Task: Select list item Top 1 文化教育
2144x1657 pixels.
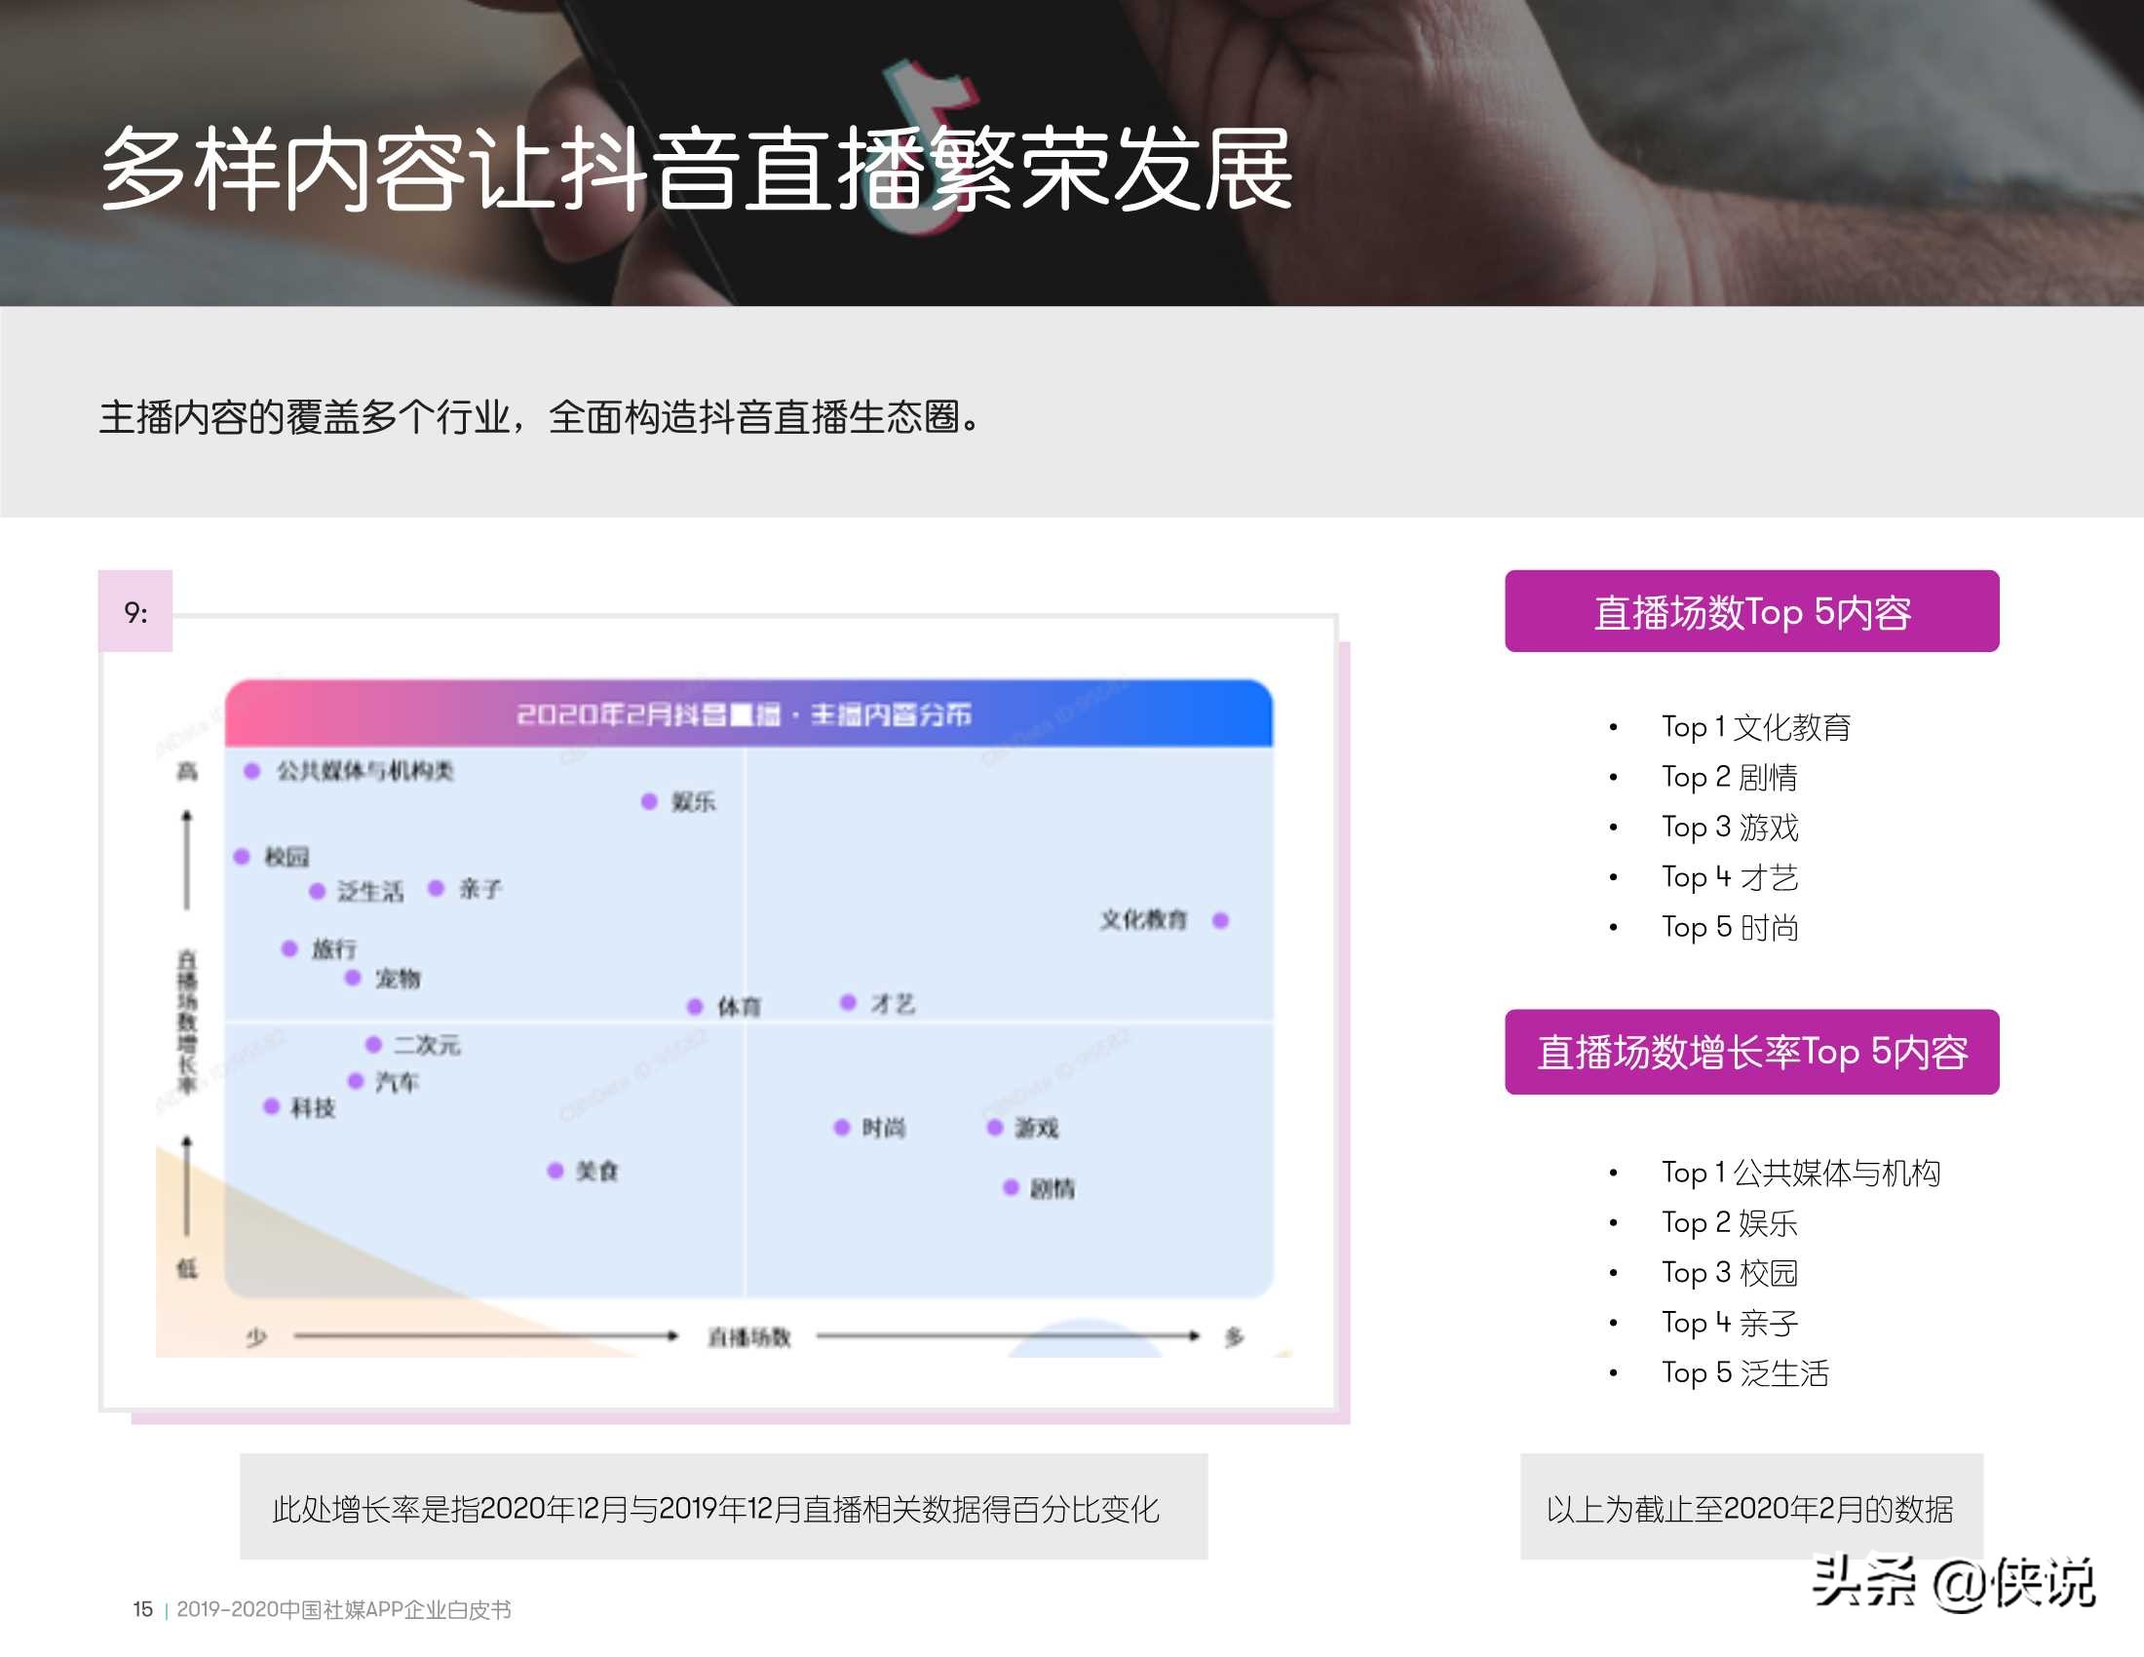Action: tap(1755, 727)
